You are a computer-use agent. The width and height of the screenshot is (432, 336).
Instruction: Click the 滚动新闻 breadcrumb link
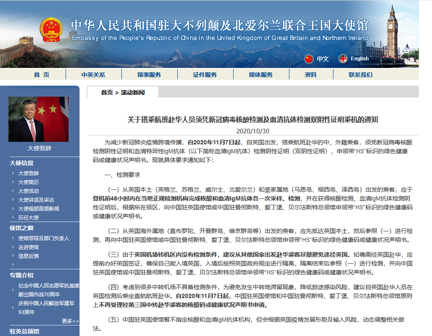132,92
